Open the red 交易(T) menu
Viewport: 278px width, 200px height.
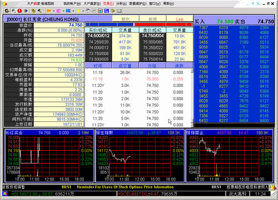108,3
